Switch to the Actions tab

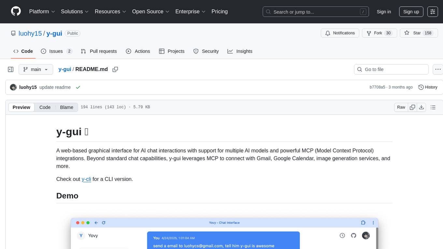[138, 51]
